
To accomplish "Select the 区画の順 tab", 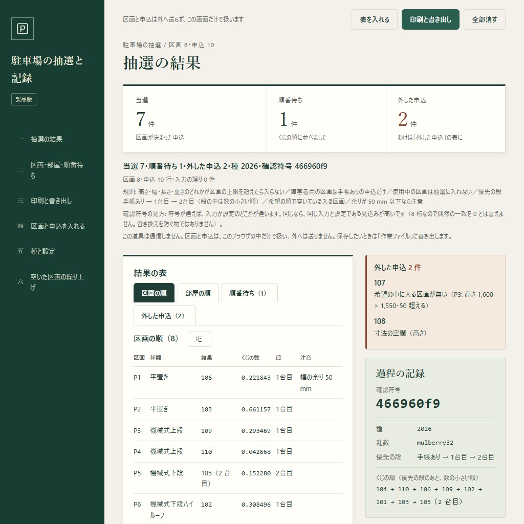I will 154,293.
